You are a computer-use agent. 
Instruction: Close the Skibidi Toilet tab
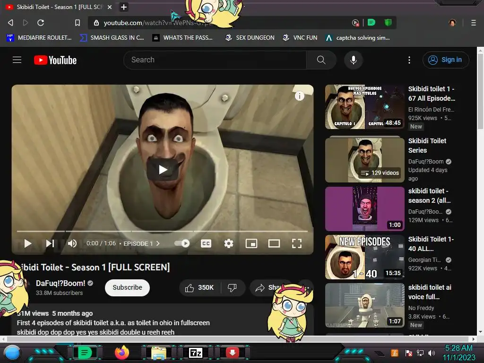110,7
